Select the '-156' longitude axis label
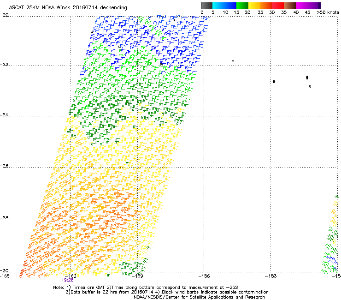Image resolution: width=341 pixels, height=300 pixels. click(204, 276)
